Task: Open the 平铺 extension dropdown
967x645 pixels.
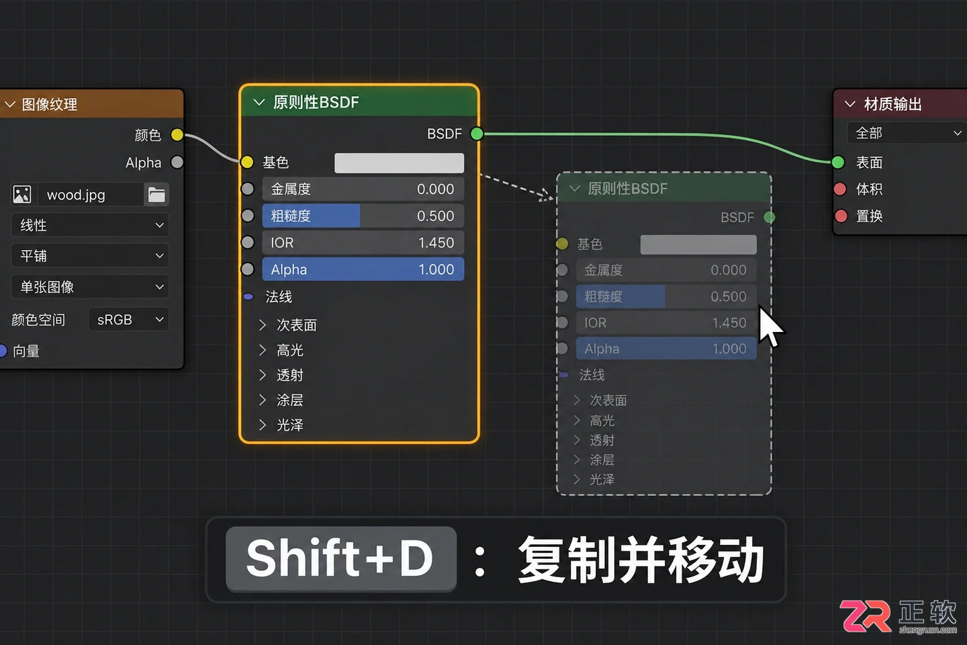Action: point(90,255)
